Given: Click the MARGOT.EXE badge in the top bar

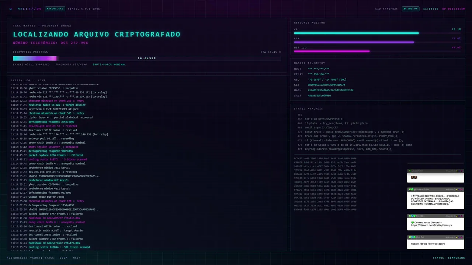Looking at the screenshot, I should [x=55, y=8].
